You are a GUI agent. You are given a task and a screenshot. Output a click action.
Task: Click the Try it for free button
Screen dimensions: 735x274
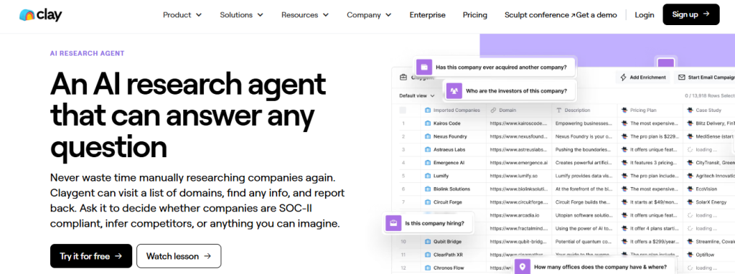pyautogui.click(x=91, y=256)
